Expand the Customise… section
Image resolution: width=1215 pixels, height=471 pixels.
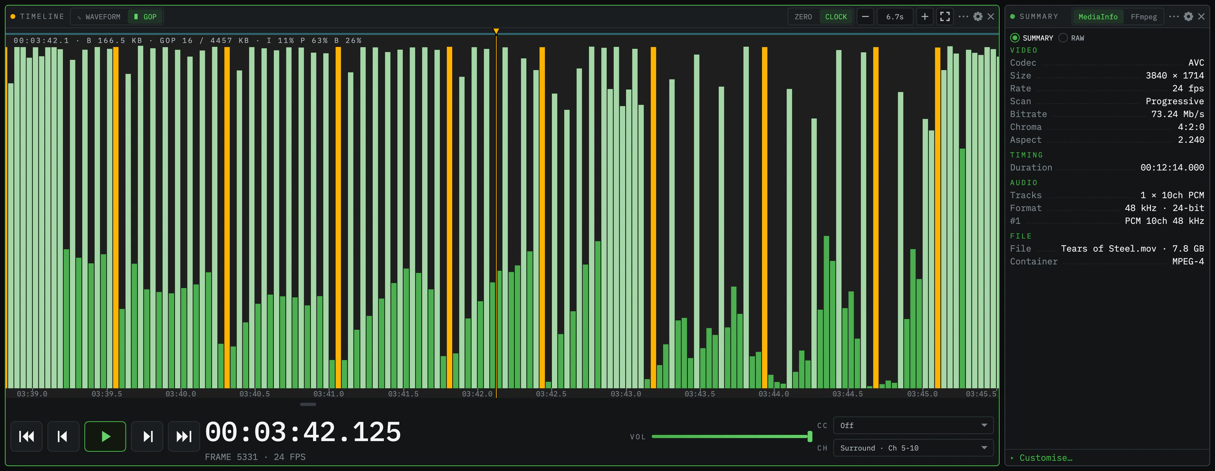[x=1042, y=458]
